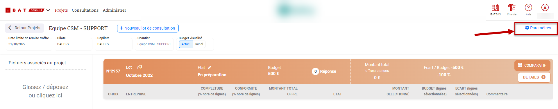Open the user account profile icon

(x=545, y=8)
